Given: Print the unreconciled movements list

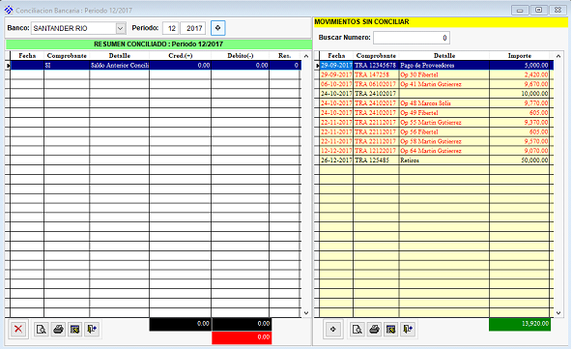Looking at the screenshot, I should [374, 330].
